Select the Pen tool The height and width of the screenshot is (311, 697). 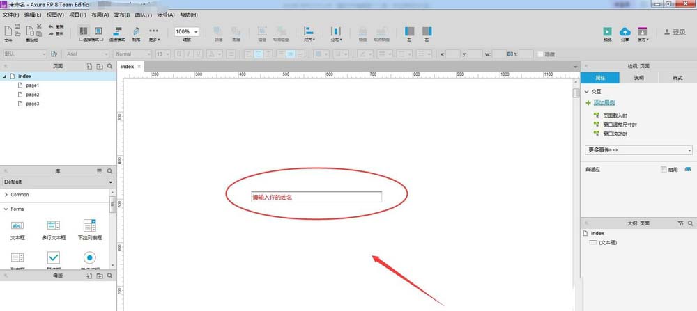(136, 31)
